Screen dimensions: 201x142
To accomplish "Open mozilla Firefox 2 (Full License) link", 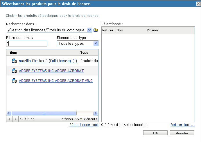I will tap(48, 61).
